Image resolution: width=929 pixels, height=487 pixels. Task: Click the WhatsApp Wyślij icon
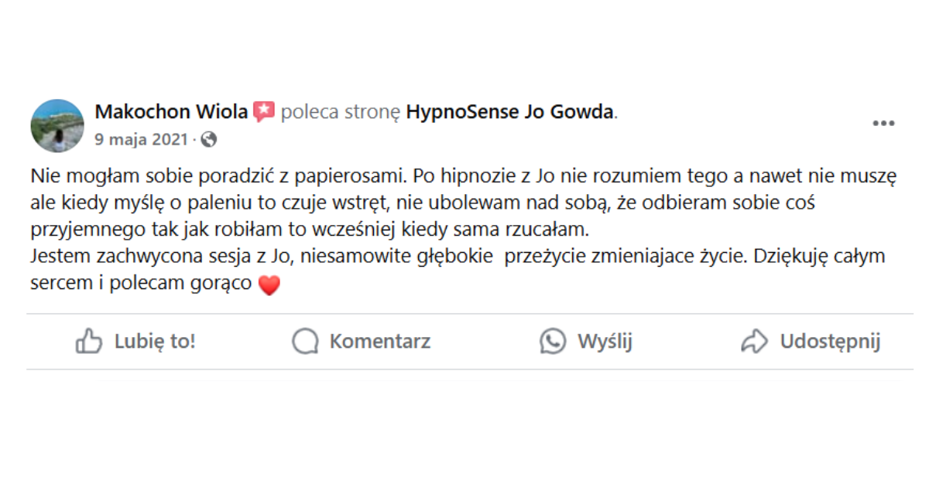[x=551, y=341]
